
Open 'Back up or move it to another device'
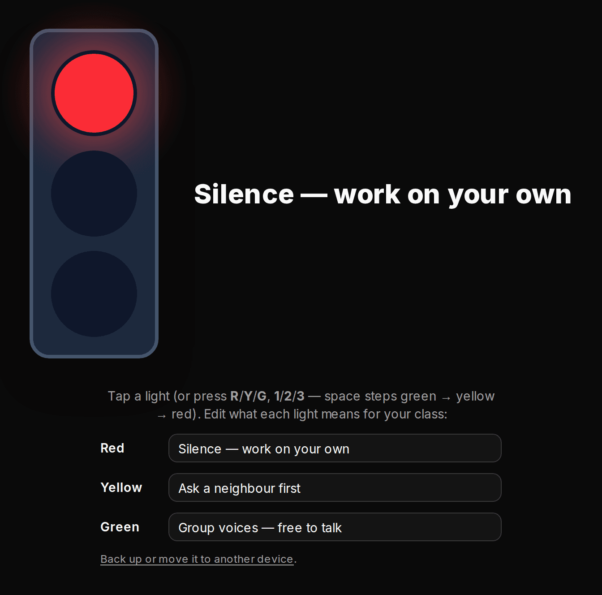tap(197, 559)
